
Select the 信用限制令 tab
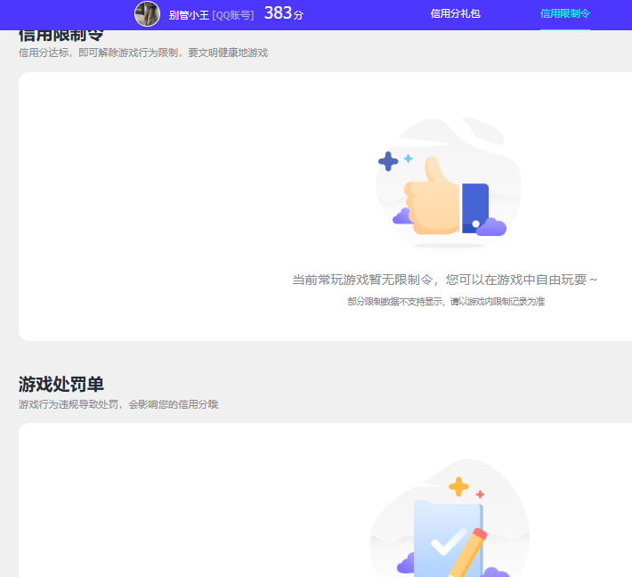[564, 13]
